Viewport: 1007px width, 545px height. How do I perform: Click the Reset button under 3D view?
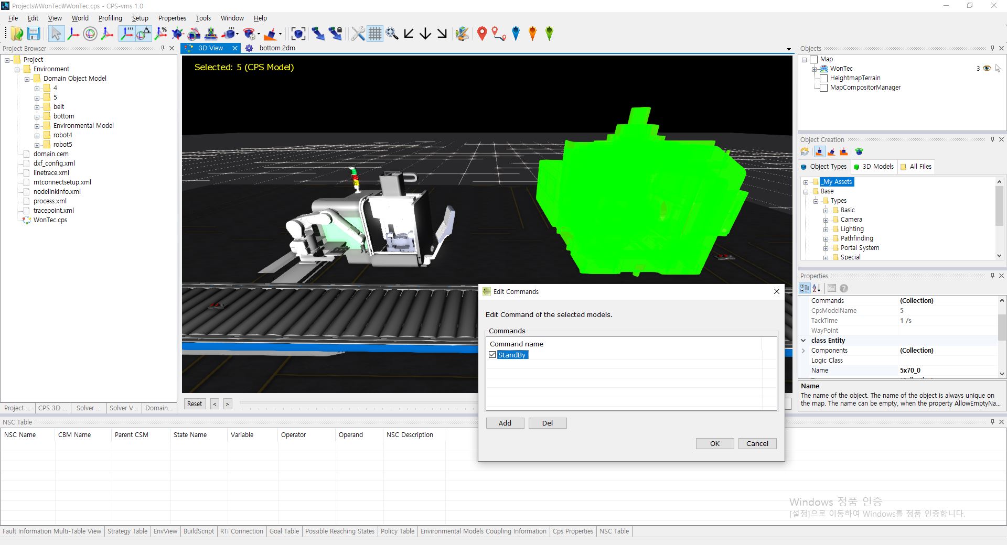[195, 404]
